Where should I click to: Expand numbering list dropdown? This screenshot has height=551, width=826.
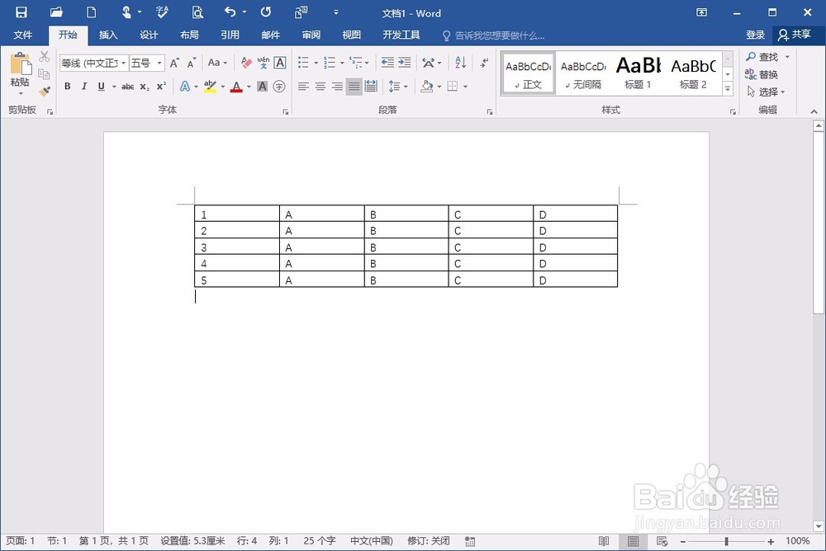click(342, 64)
